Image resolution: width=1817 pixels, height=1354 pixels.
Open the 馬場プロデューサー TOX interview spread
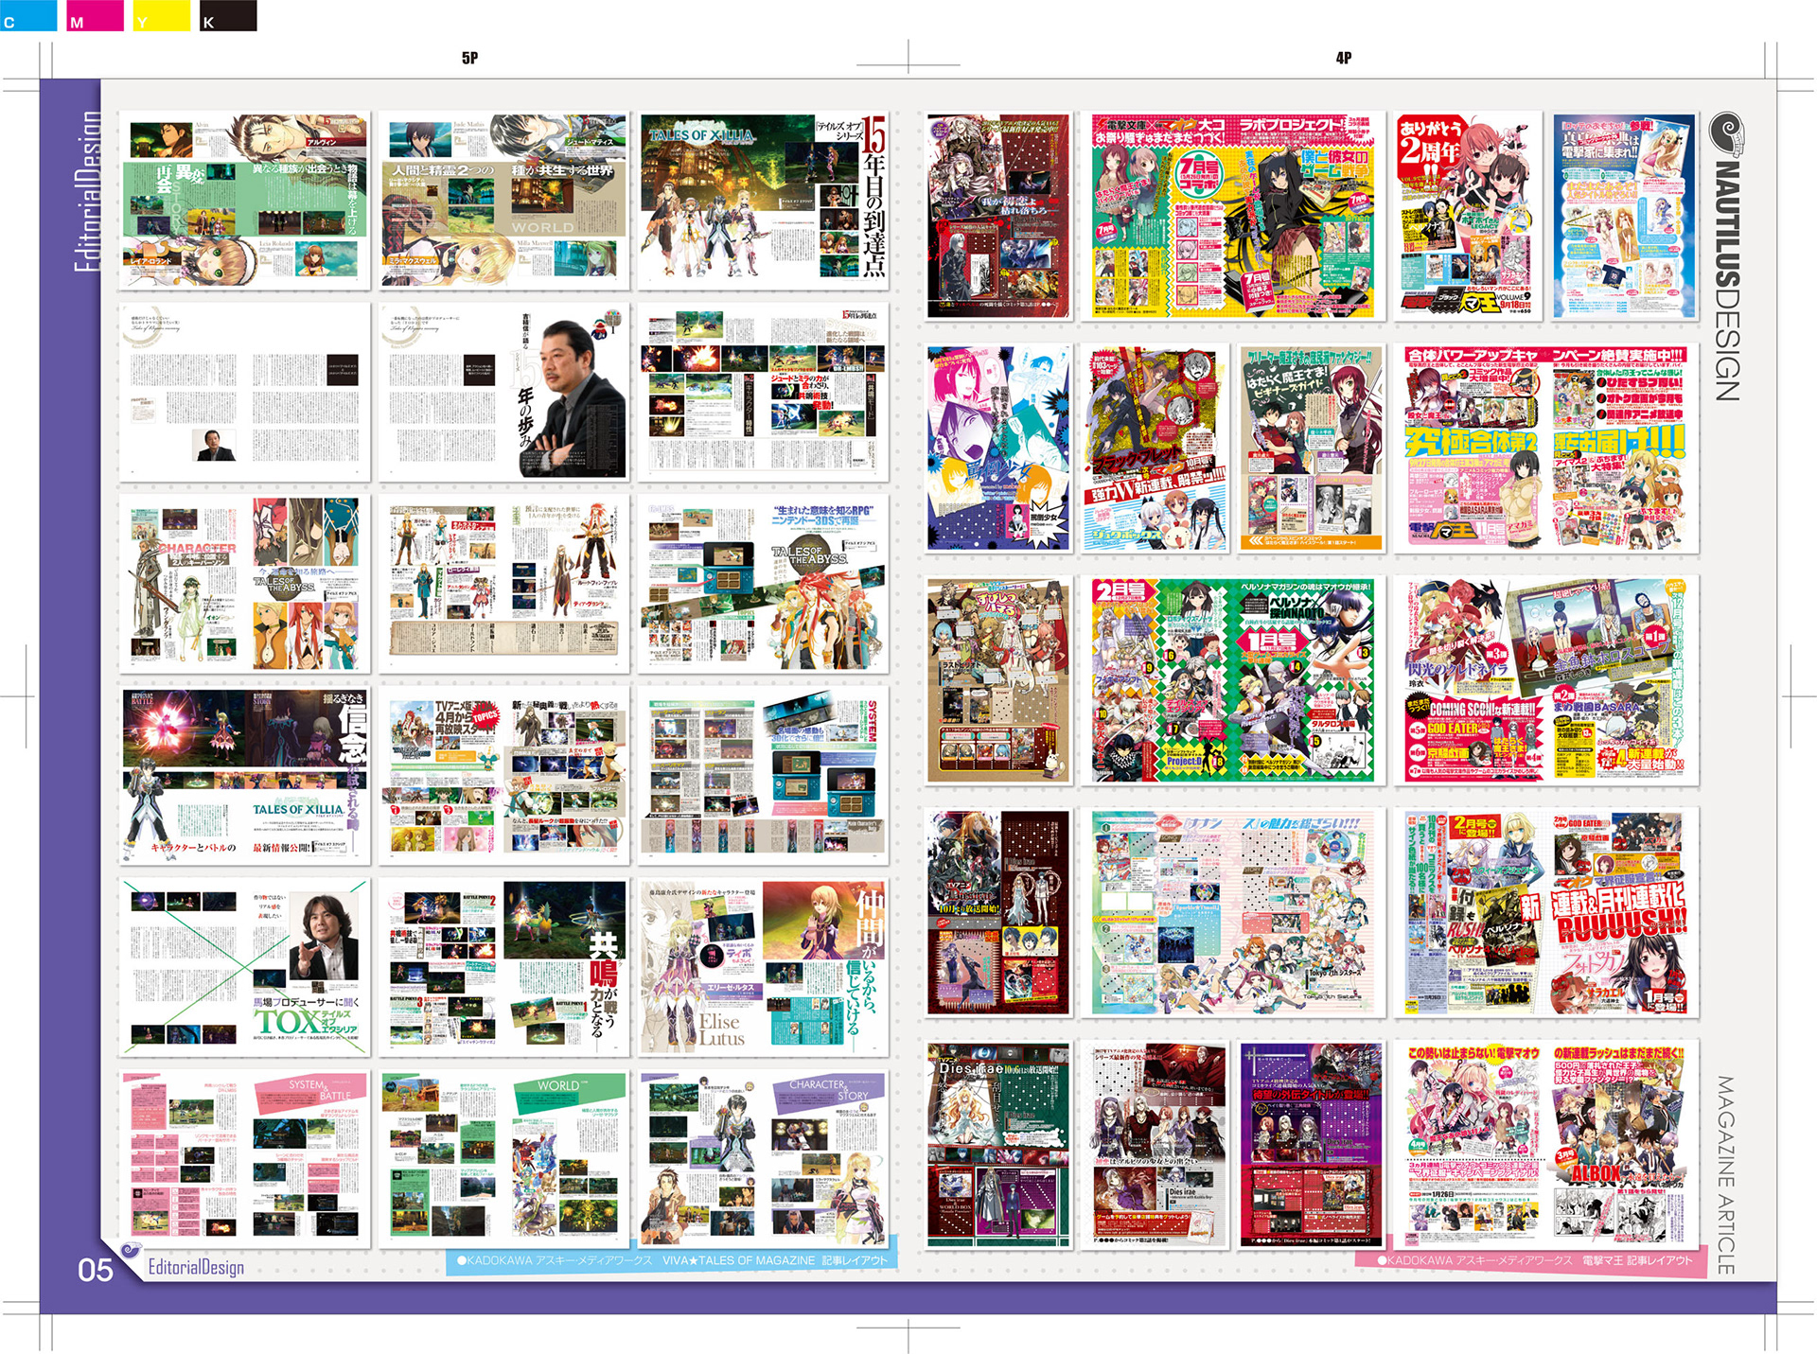[244, 967]
